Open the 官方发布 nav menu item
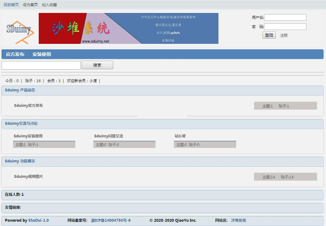326x226 pixels. click(15, 54)
